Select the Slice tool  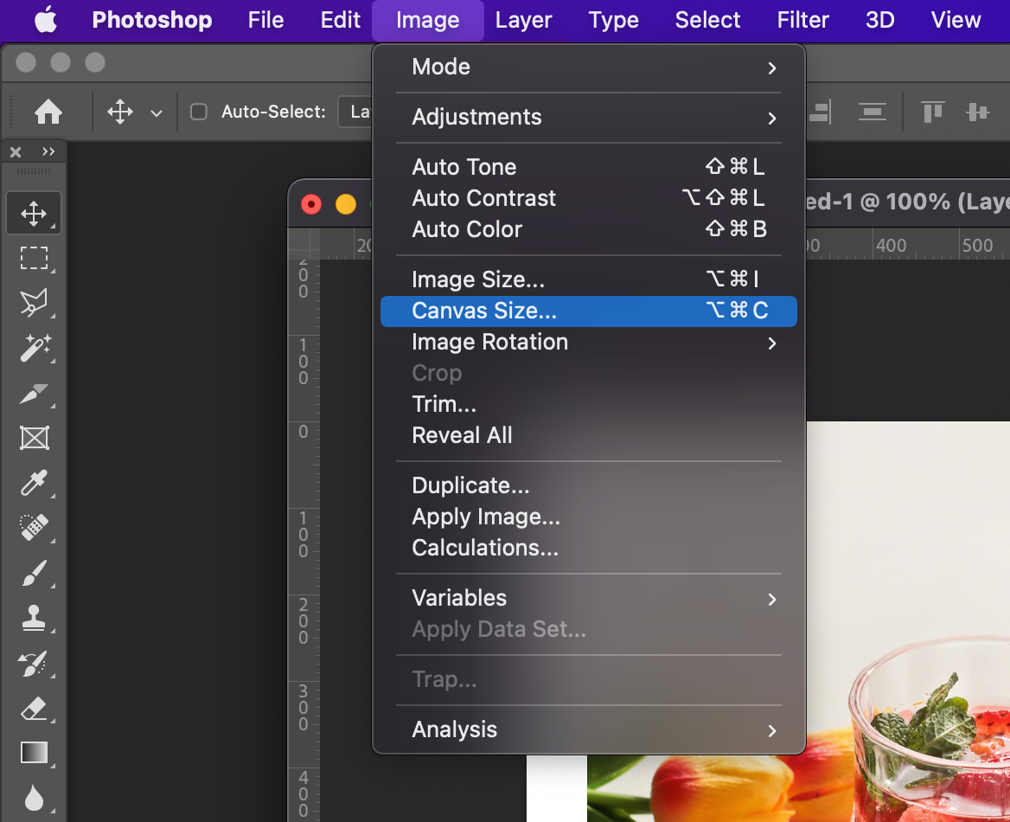[x=34, y=393]
